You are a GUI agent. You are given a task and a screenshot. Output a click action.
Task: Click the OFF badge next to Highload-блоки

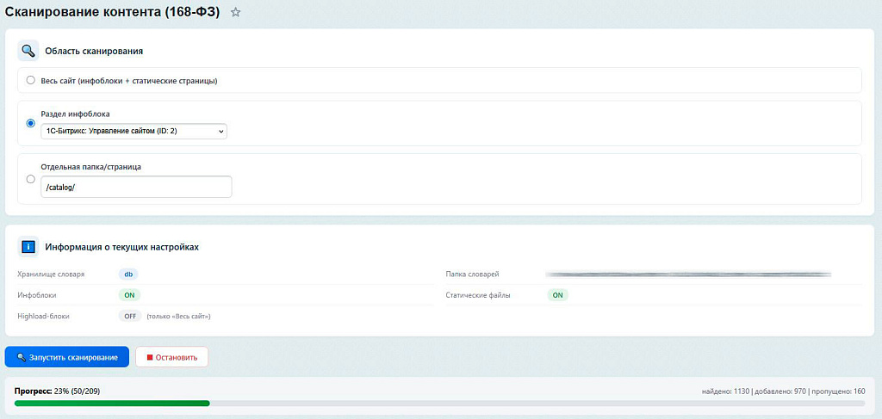[x=130, y=316]
